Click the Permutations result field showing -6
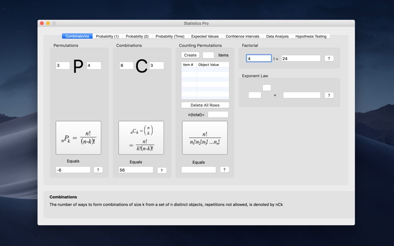The height and width of the screenshot is (246, 394). [73, 170]
